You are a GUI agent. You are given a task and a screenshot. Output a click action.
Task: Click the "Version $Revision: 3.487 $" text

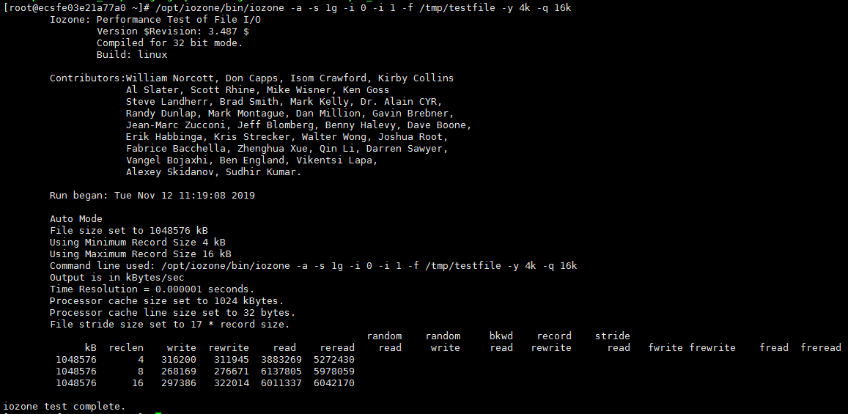172,31
